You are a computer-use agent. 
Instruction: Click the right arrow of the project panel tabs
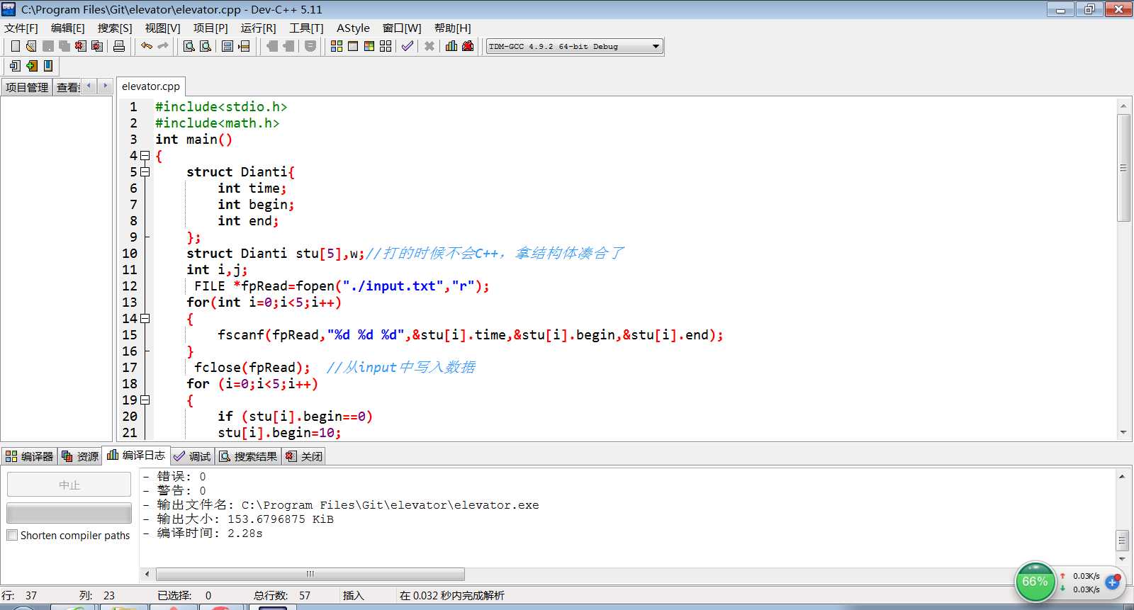105,86
